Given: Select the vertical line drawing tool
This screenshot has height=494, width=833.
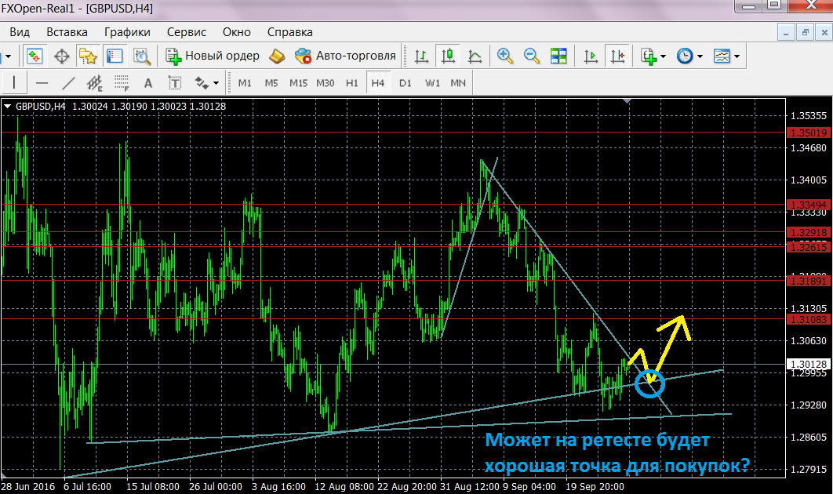Looking at the screenshot, I should click(14, 83).
